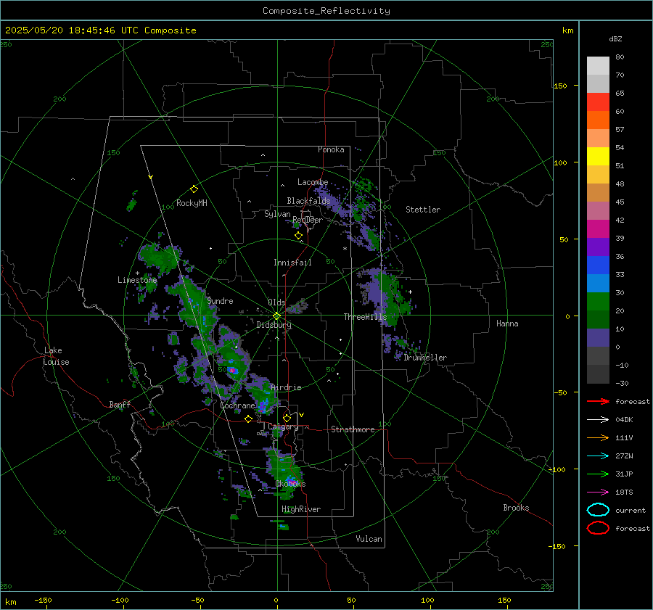Click the magenta 18TS arrow icon
Image resolution: width=653 pixels, height=610 pixels.
point(598,492)
